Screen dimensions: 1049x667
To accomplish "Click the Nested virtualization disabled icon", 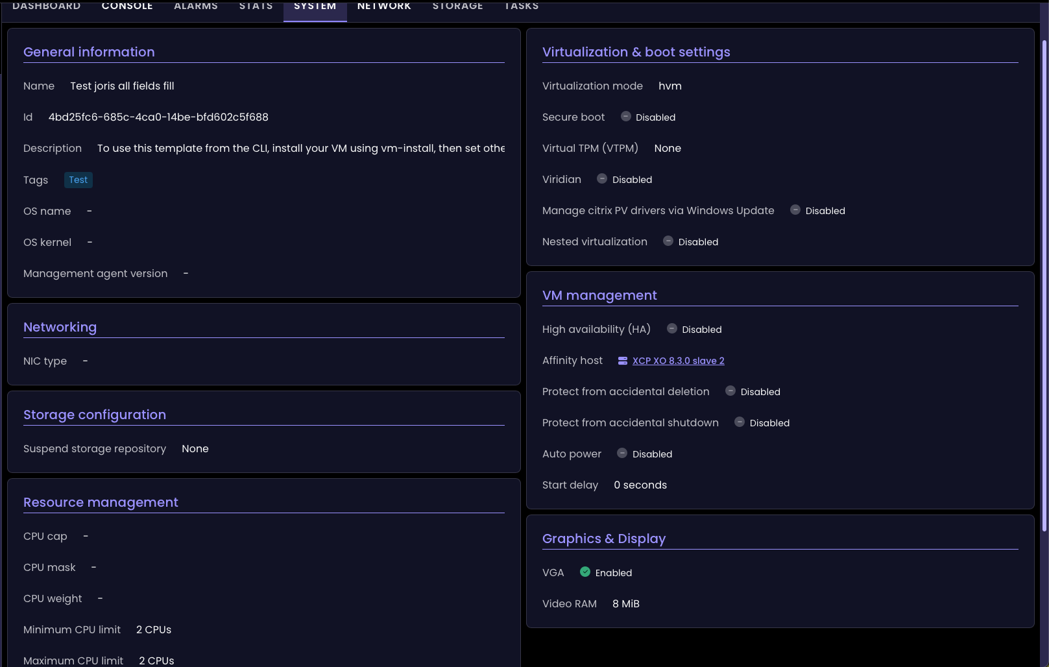I will click(668, 241).
